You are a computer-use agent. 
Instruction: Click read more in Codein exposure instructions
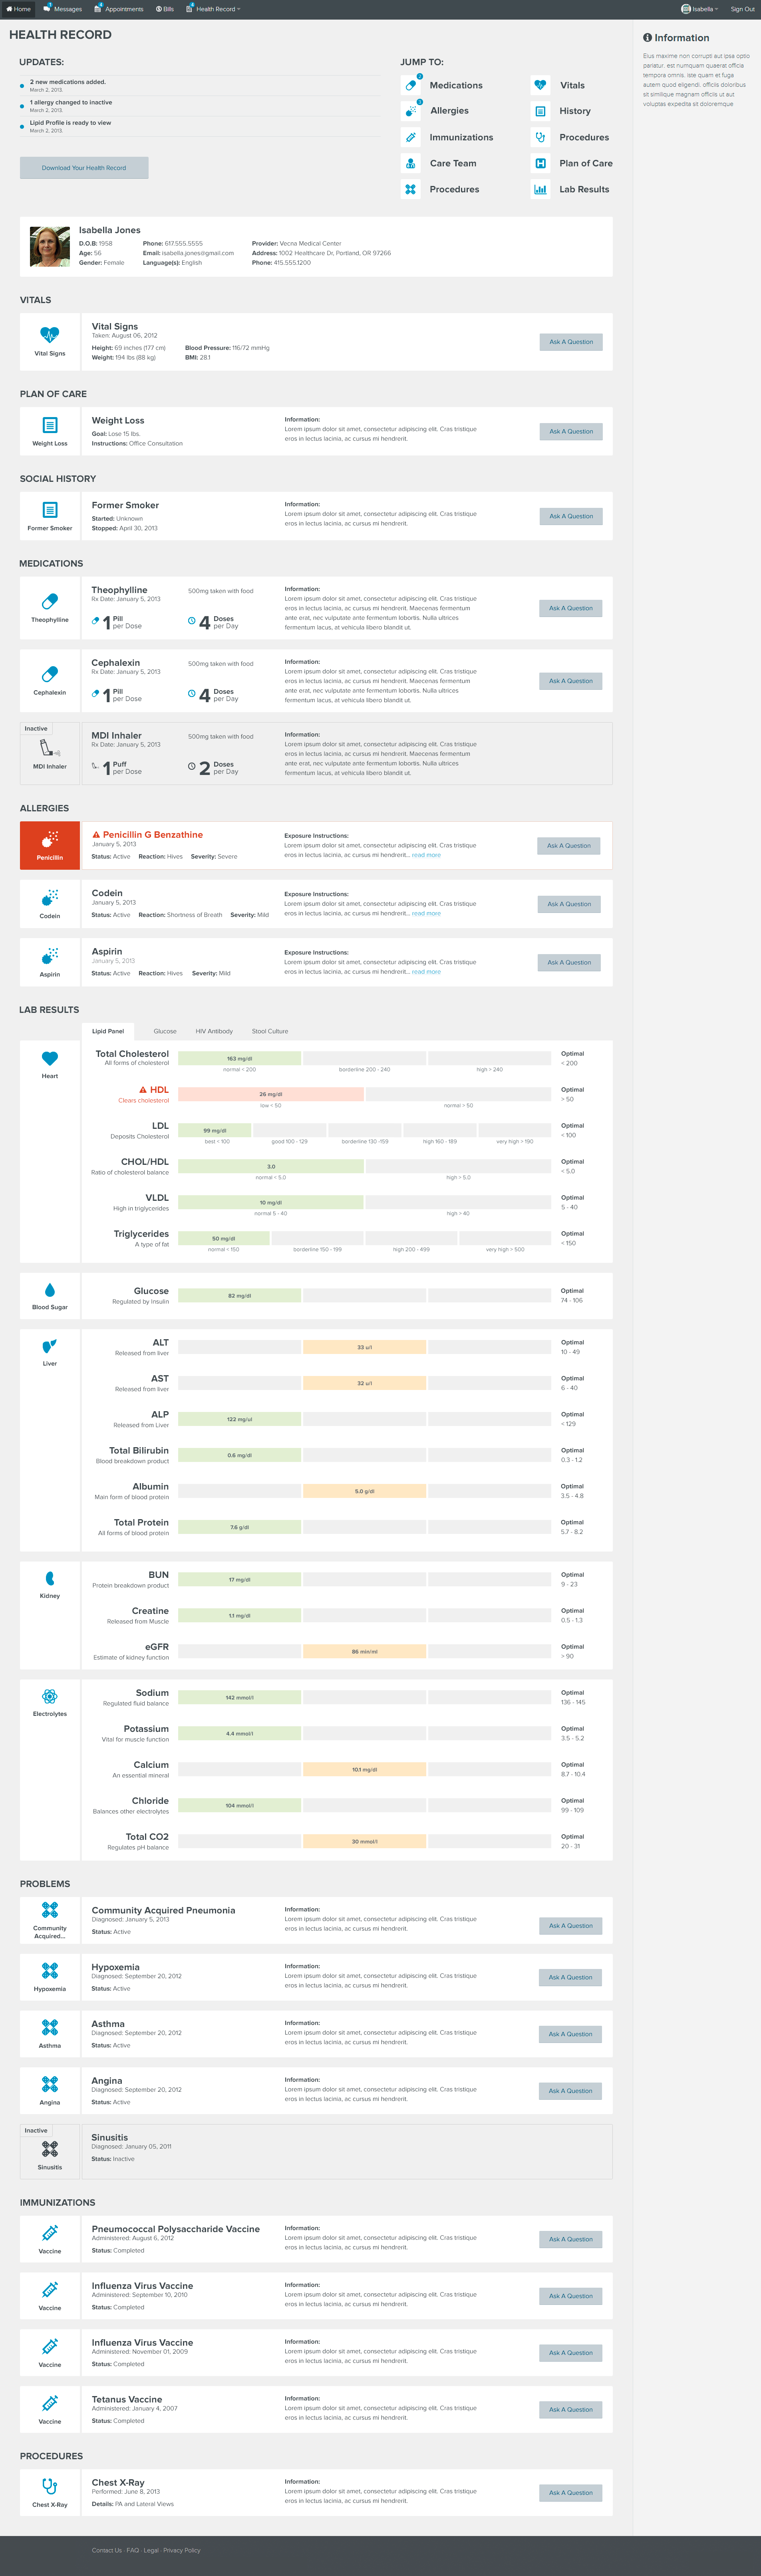[427, 913]
